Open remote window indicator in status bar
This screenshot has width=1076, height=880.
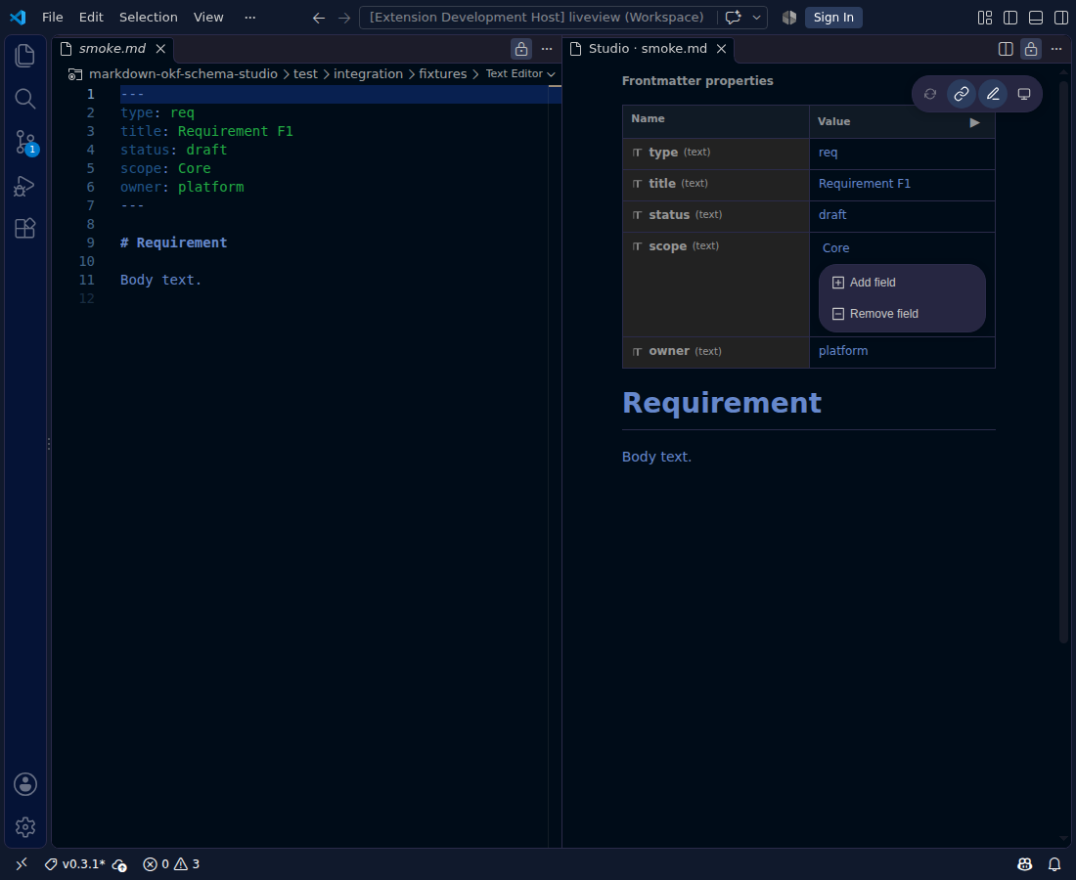coord(22,863)
